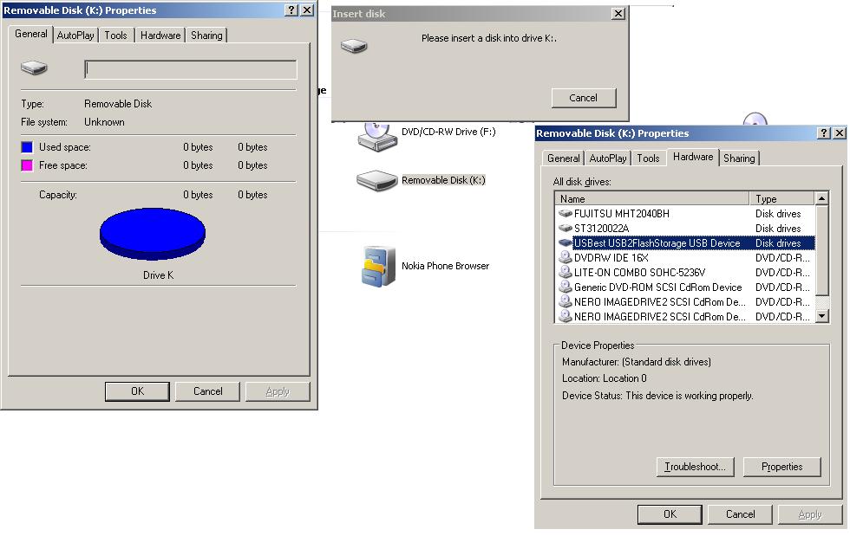Click the disk drives list scroll up arrow
This screenshot has width=850, height=536.
click(x=822, y=198)
